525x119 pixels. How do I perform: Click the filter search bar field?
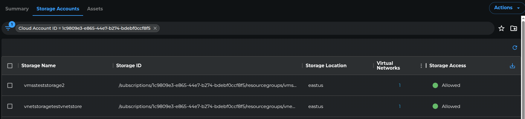tap(299, 28)
